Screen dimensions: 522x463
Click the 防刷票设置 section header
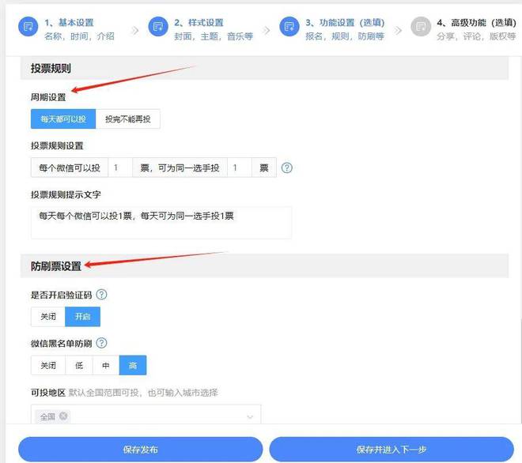tap(265, 265)
